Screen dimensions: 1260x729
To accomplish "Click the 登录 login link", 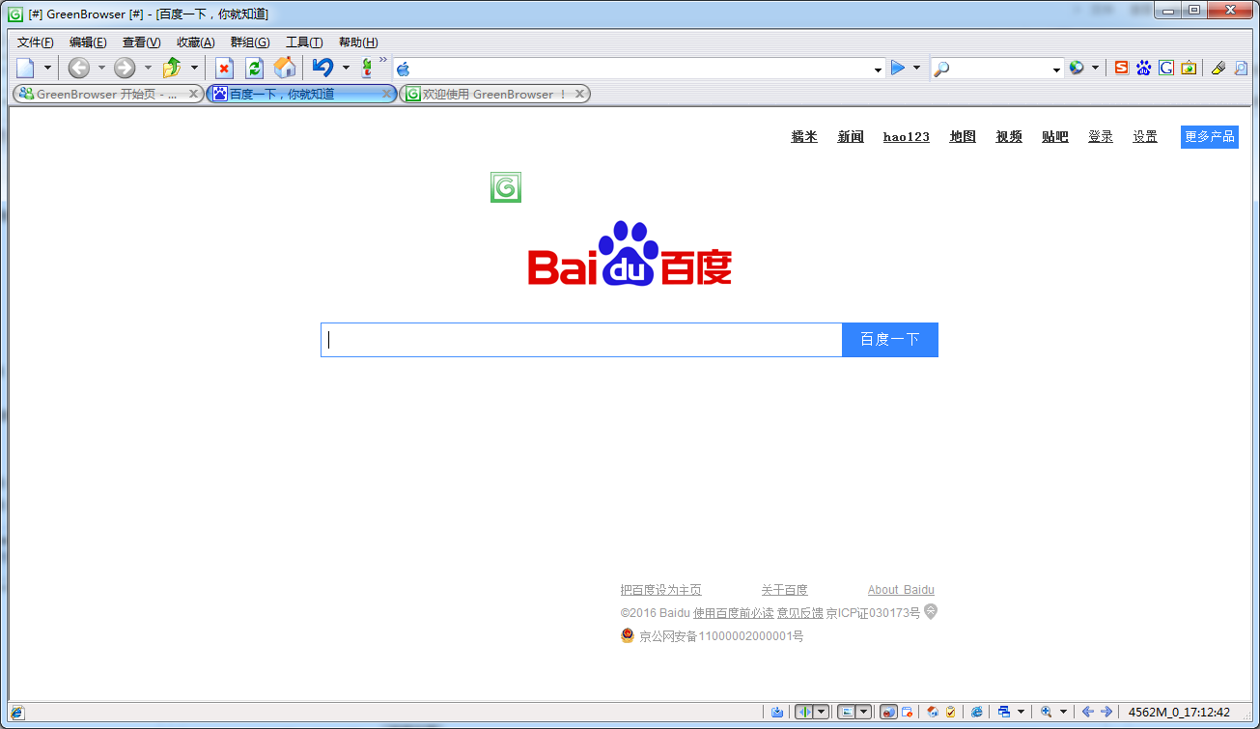I will pos(1101,137).
